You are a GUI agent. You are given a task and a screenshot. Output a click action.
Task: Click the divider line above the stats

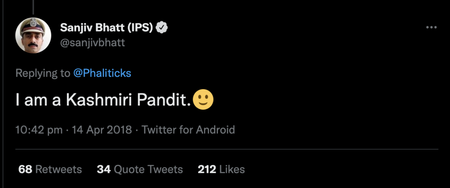(x=227, y=149)
